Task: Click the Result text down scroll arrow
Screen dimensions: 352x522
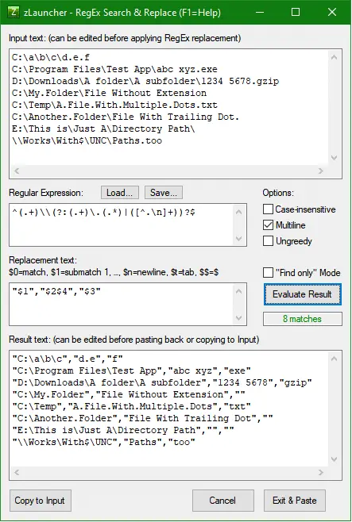Action: pyautogui.click(x=334, y=459)
